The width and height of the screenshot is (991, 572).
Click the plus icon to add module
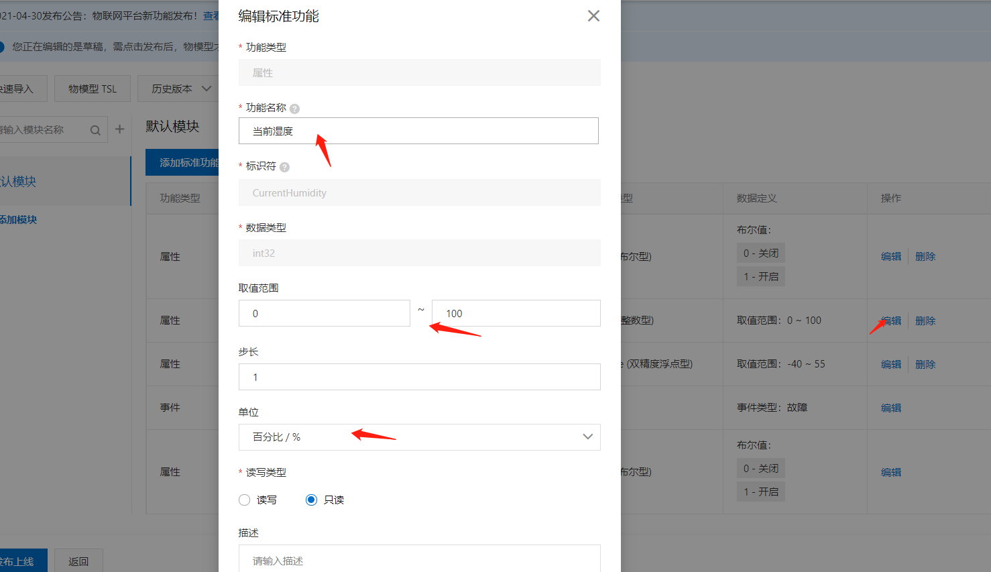119,129
